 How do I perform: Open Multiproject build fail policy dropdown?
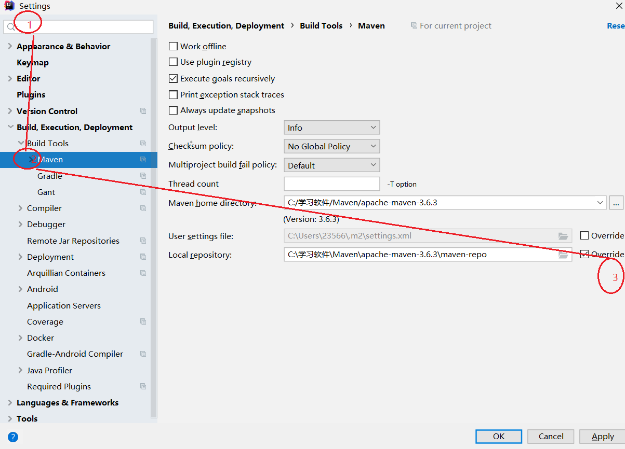point(331,165)
